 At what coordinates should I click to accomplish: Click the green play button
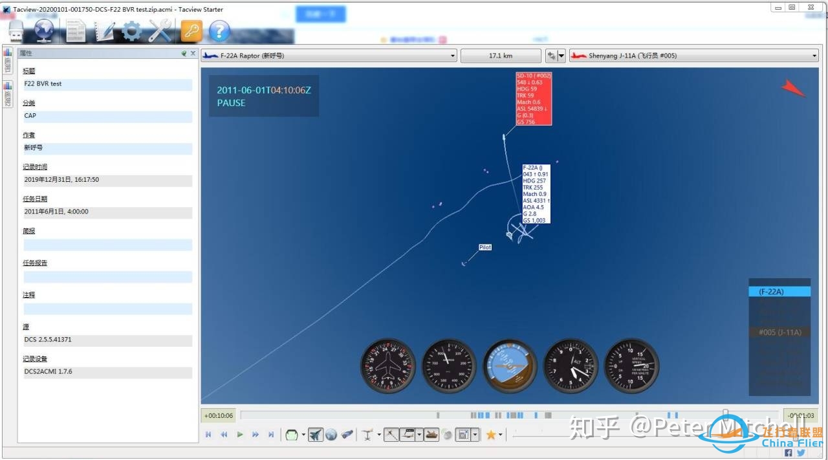coord(240,435)
